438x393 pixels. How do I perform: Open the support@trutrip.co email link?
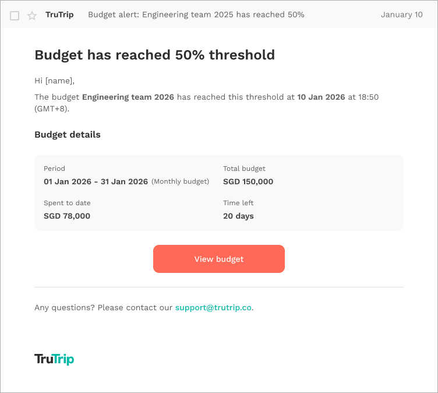[x=213, y=307]
